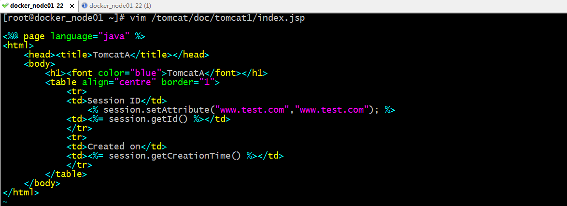Click the 'border="1"' attribute in table tag
This screenshot has height=206, width=567.
[188, 83]
